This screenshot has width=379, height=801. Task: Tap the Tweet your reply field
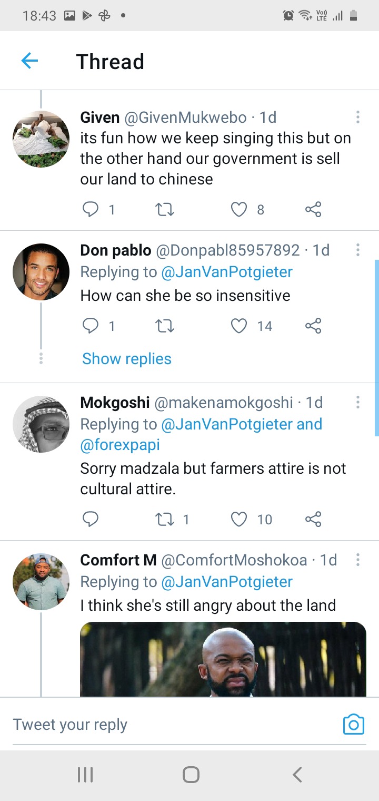tap(174, 725)
